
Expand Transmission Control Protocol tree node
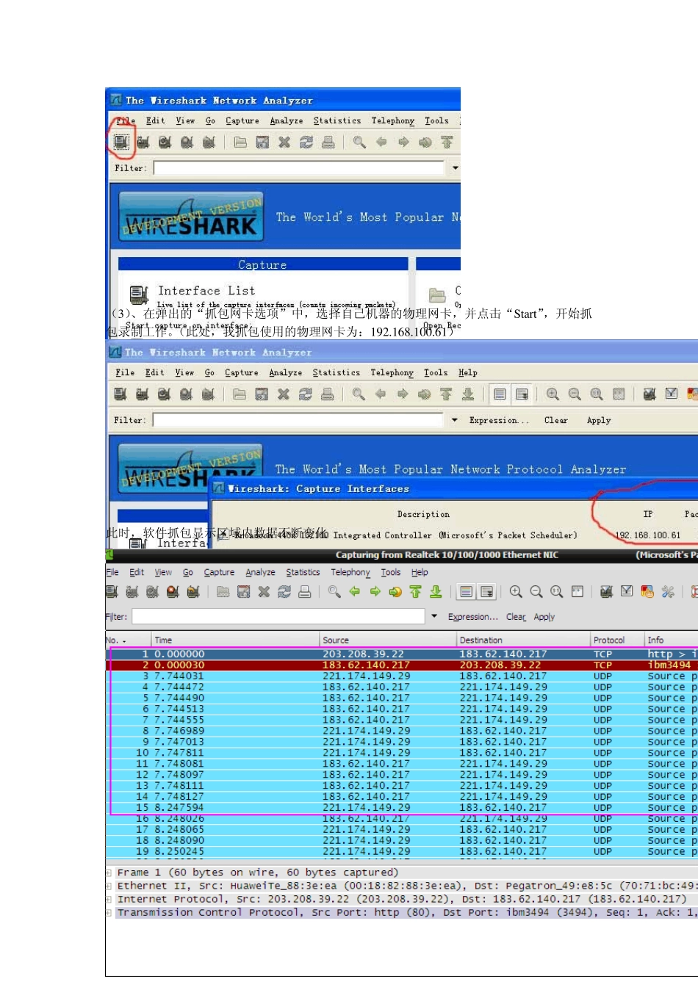pyautogui.click(x=109, y=913)
